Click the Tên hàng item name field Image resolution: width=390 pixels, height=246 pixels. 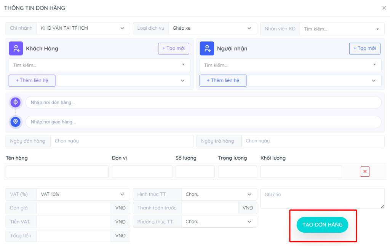[57, 172]
